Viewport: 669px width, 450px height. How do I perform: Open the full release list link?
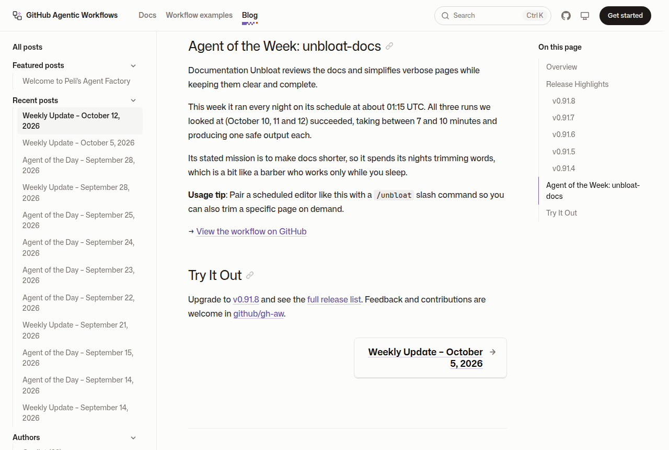point(334,299)
